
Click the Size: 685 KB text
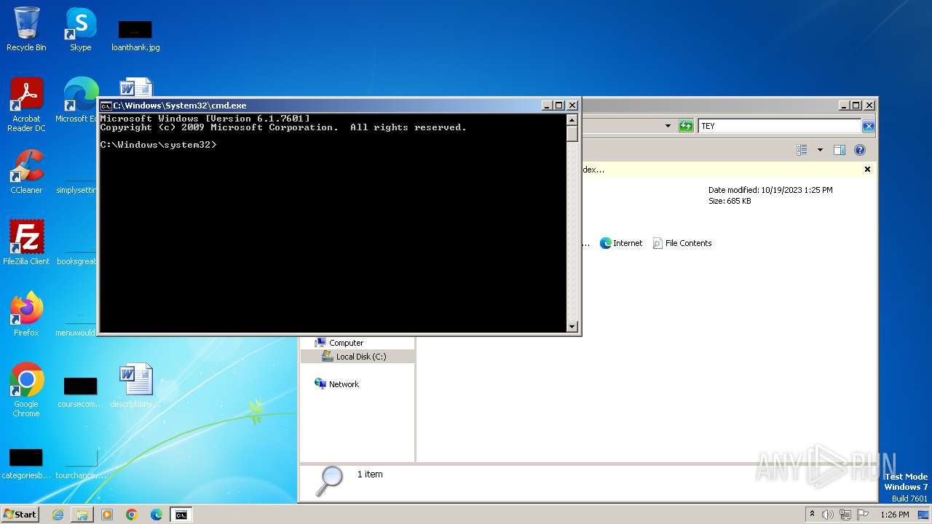[x=730, y=201]
